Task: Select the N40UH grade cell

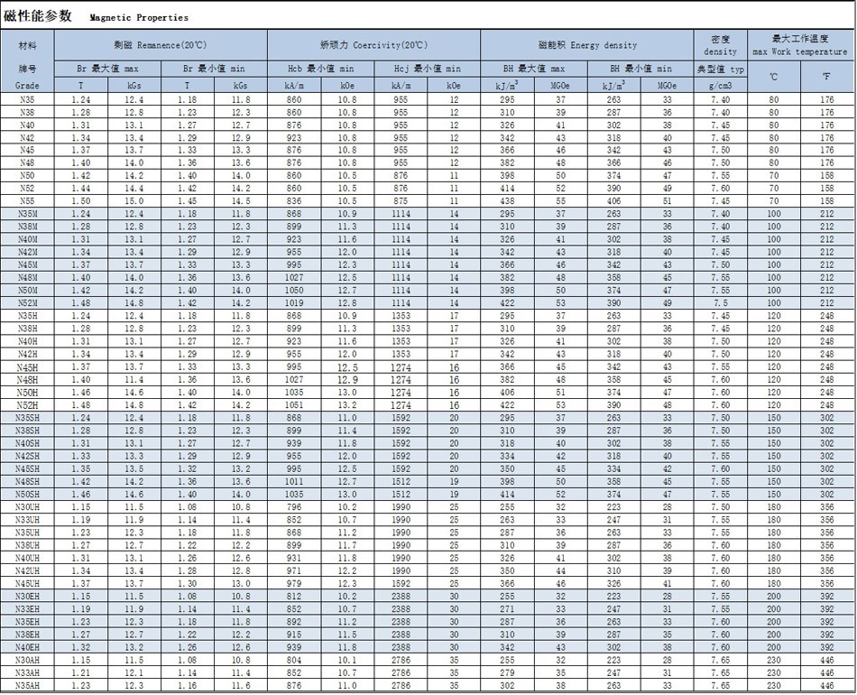Action: [27, 558]
